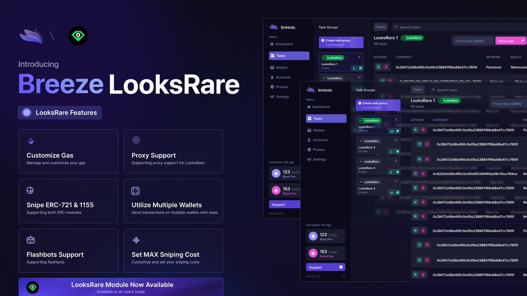527x296 pixels.
Task: Focus the Search tasks field in back window
Action: pos(459,27)
